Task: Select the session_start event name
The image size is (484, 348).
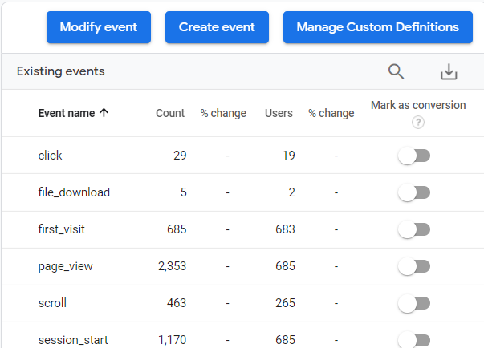Action: pyautogui.click(x=73, y=340)
